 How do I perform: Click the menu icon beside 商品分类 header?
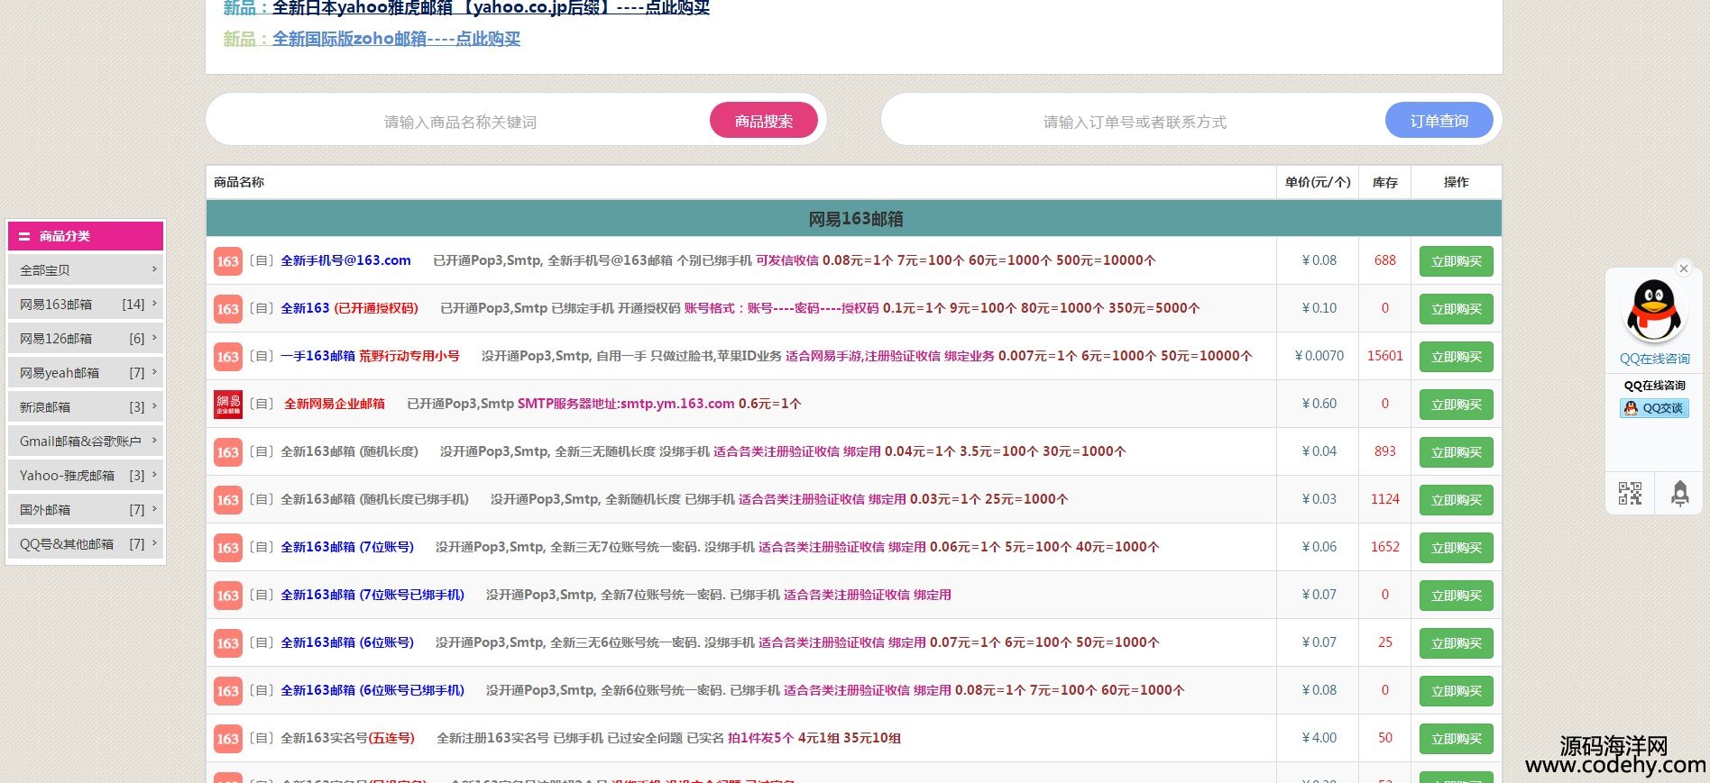pyautogui.click(x=24, y=236)
